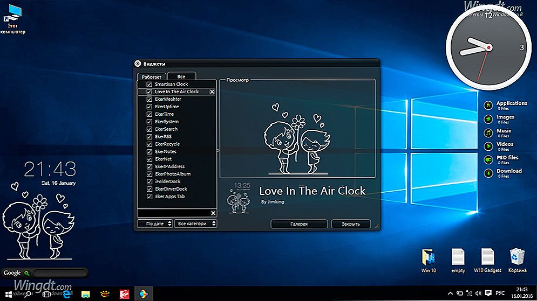The width and height of the screenshot is (537, 301).
Task: Open the 'Этот компьютер' desktop icon
Action: click(x=12, y=19)
